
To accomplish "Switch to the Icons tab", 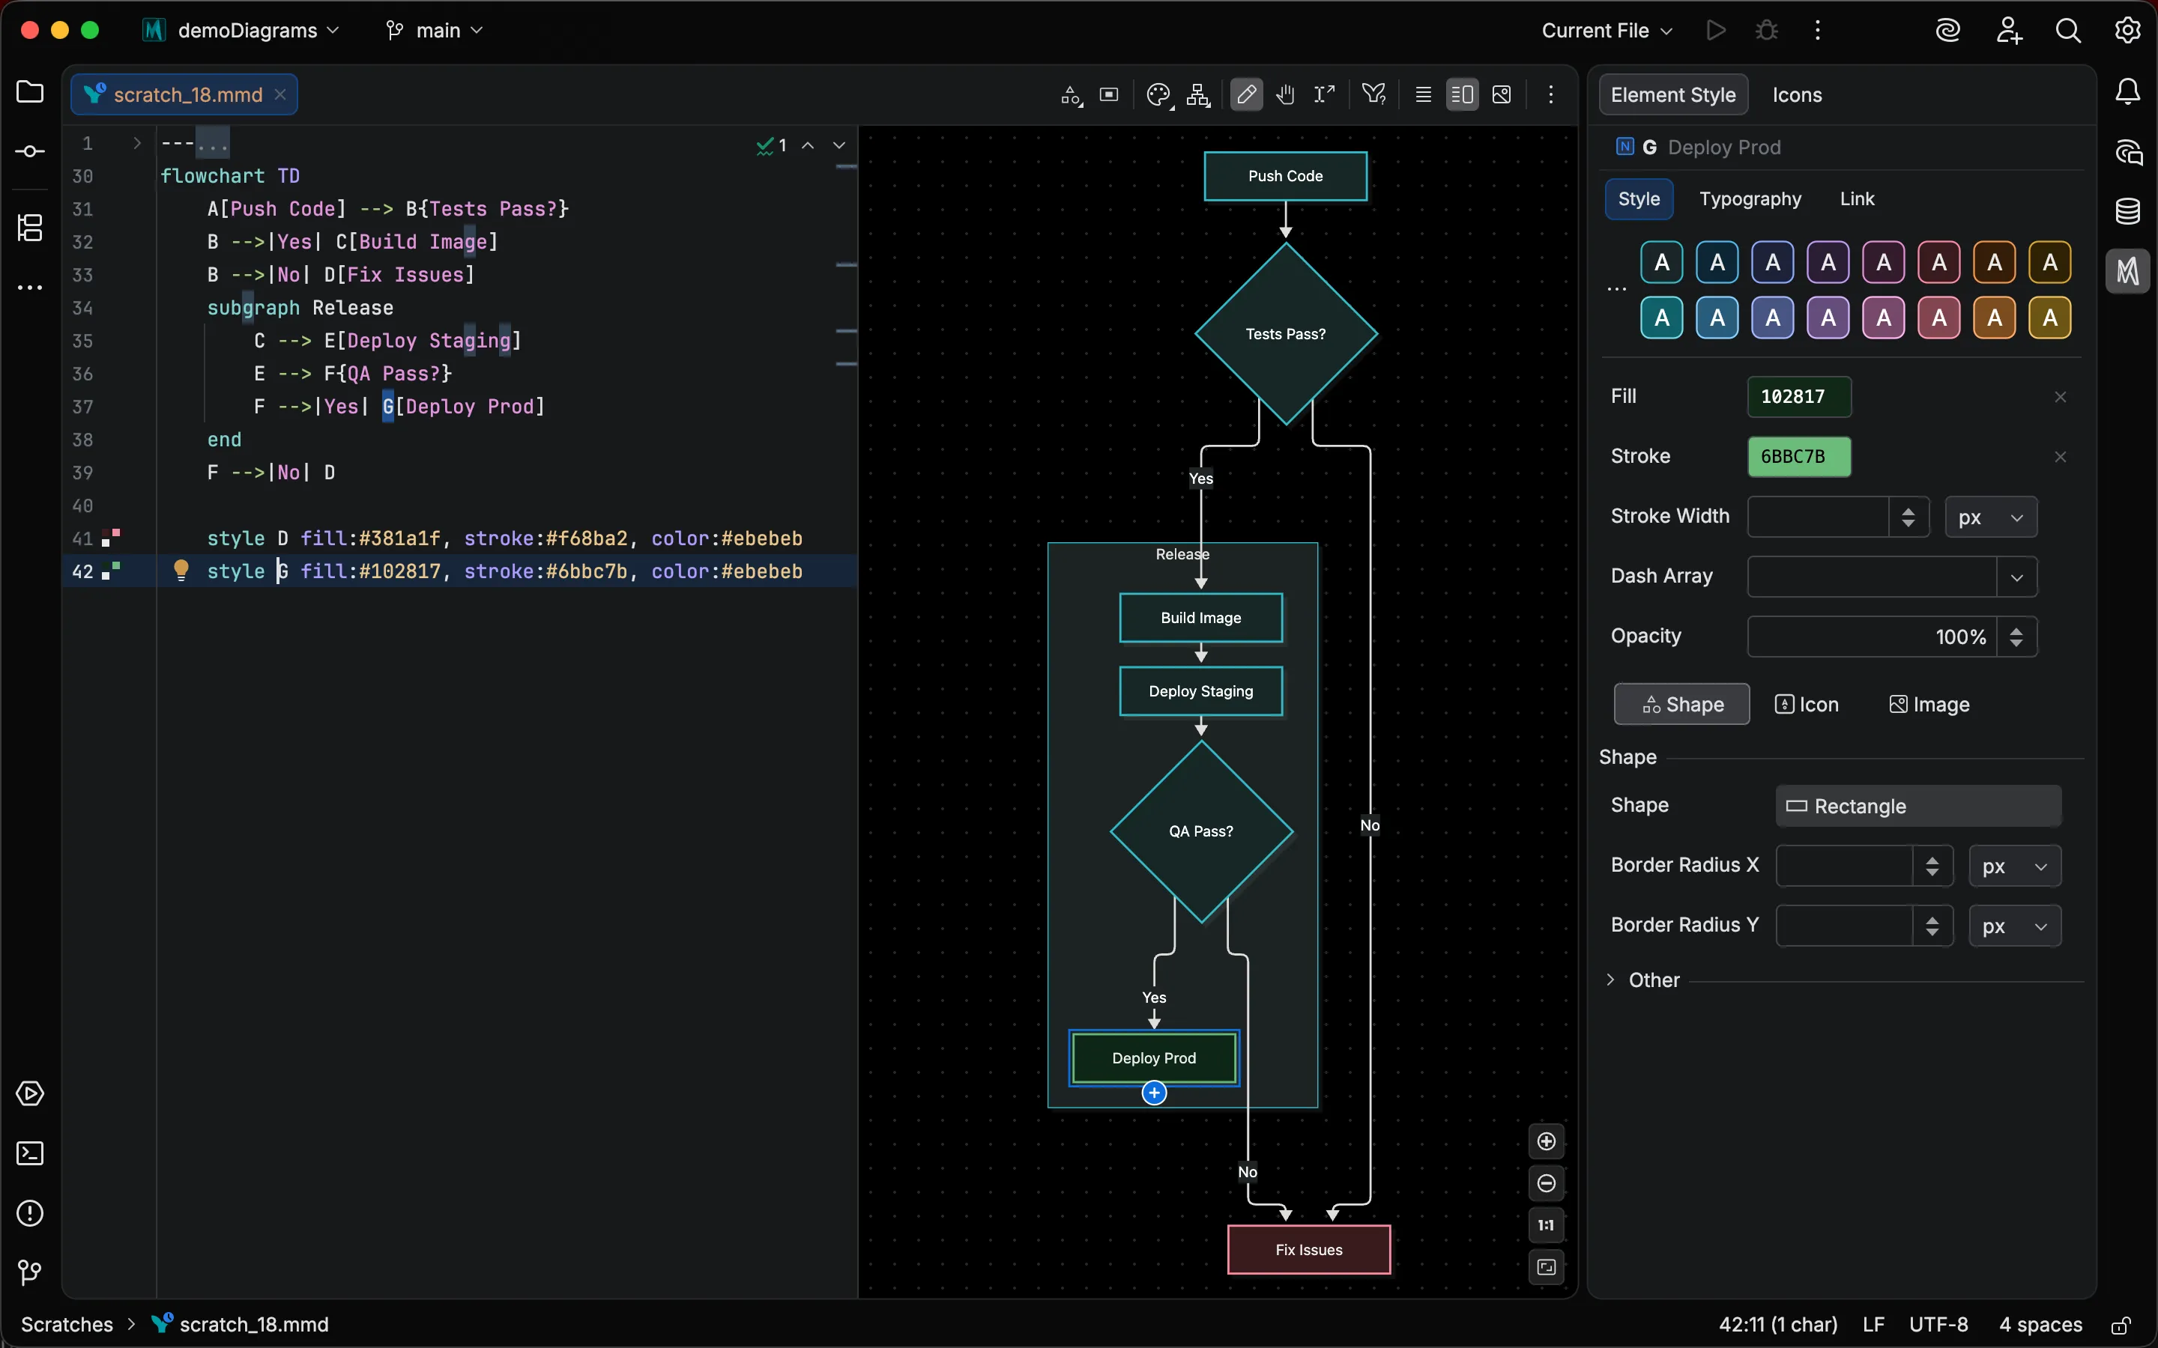I will point(1797,95).
